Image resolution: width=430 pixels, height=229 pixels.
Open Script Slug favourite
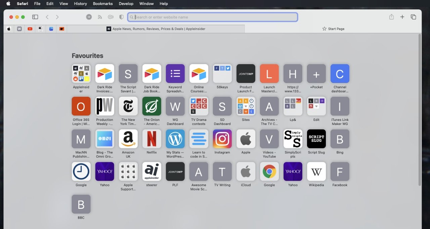[316, 139]
